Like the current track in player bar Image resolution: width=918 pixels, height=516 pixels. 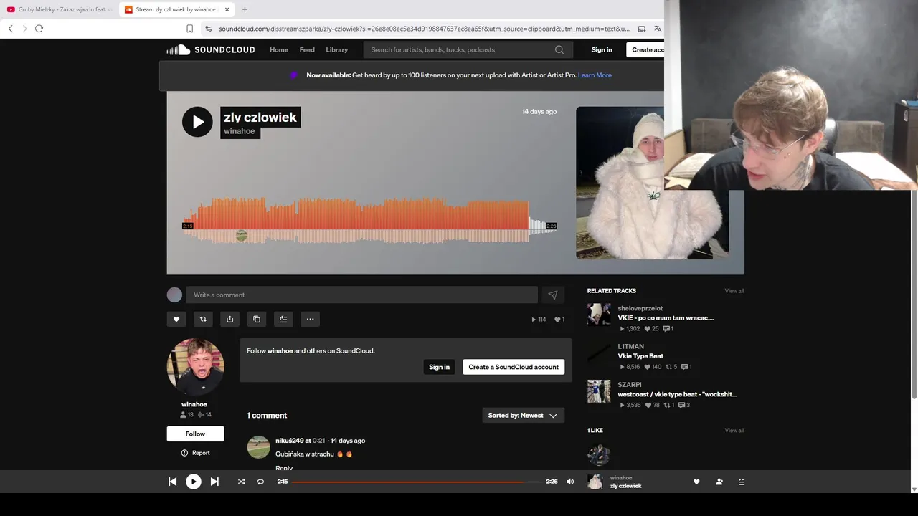coord(696,482)
